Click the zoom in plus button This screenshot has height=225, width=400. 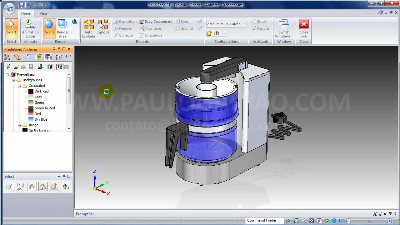(x=389, y=221)
